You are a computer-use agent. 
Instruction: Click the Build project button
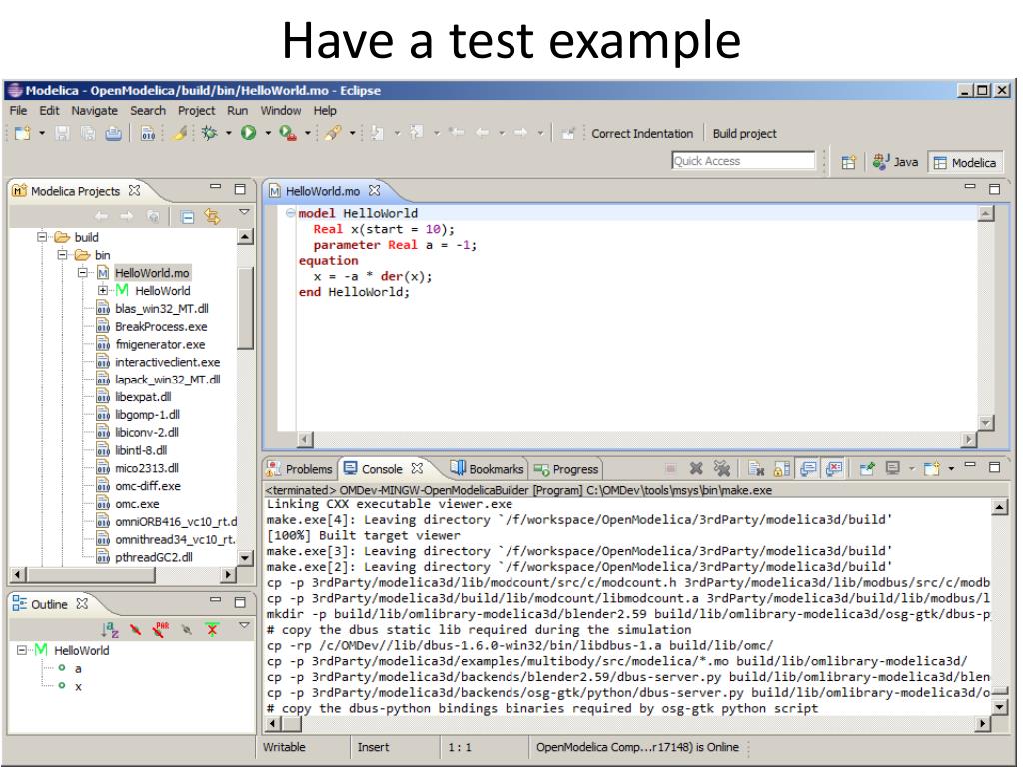point(744,133)
